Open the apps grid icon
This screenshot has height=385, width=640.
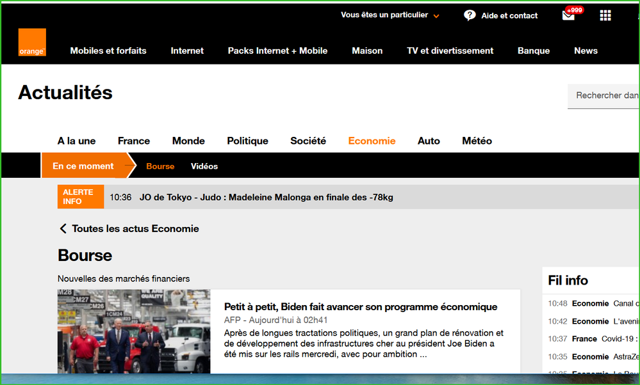(x=605, y=15)
